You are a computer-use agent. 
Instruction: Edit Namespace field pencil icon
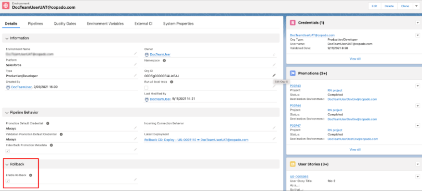pos(274,65)
